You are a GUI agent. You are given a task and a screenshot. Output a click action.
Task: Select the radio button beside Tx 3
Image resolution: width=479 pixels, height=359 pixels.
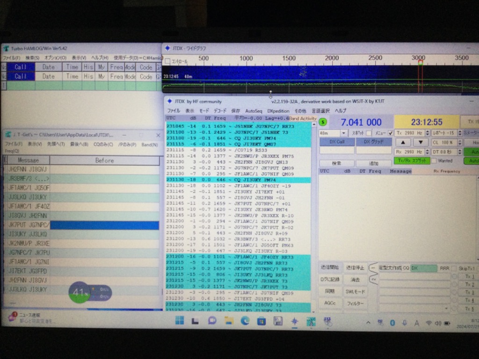(455, 293)
